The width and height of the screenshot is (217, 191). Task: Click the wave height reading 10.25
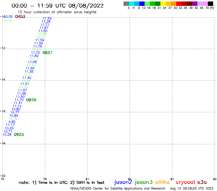9,128
